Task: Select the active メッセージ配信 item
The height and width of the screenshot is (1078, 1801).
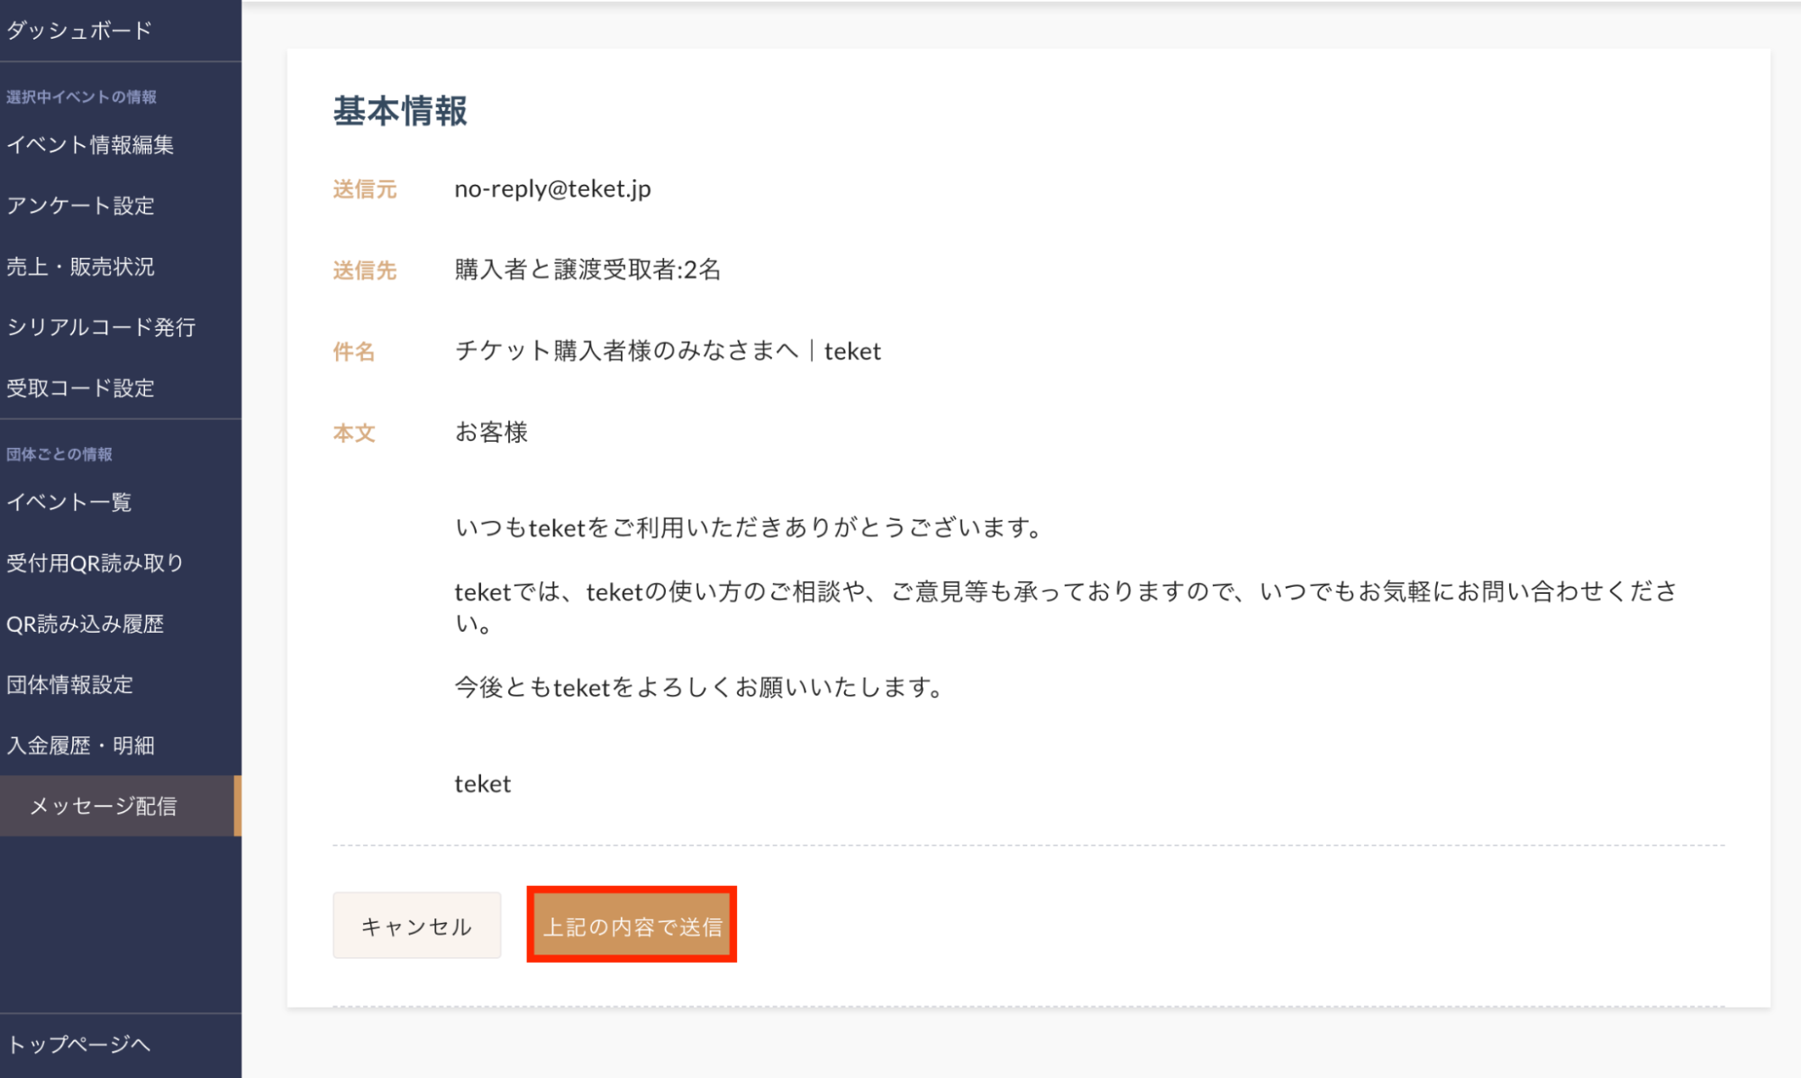Action: (x=104, y=806)
